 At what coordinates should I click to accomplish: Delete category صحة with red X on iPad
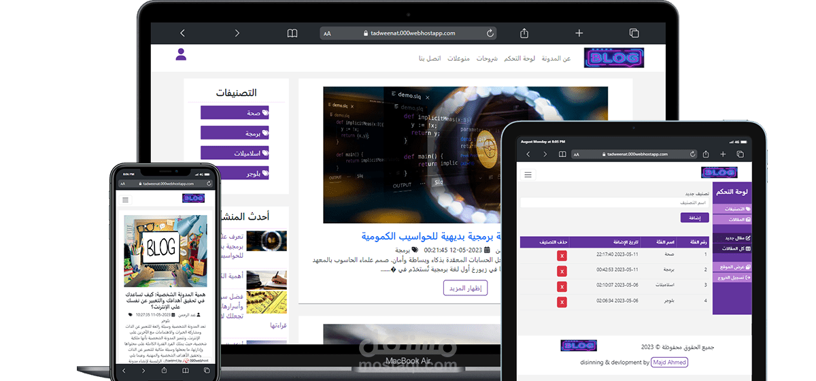pyautogui.click(x=562, y=255)
